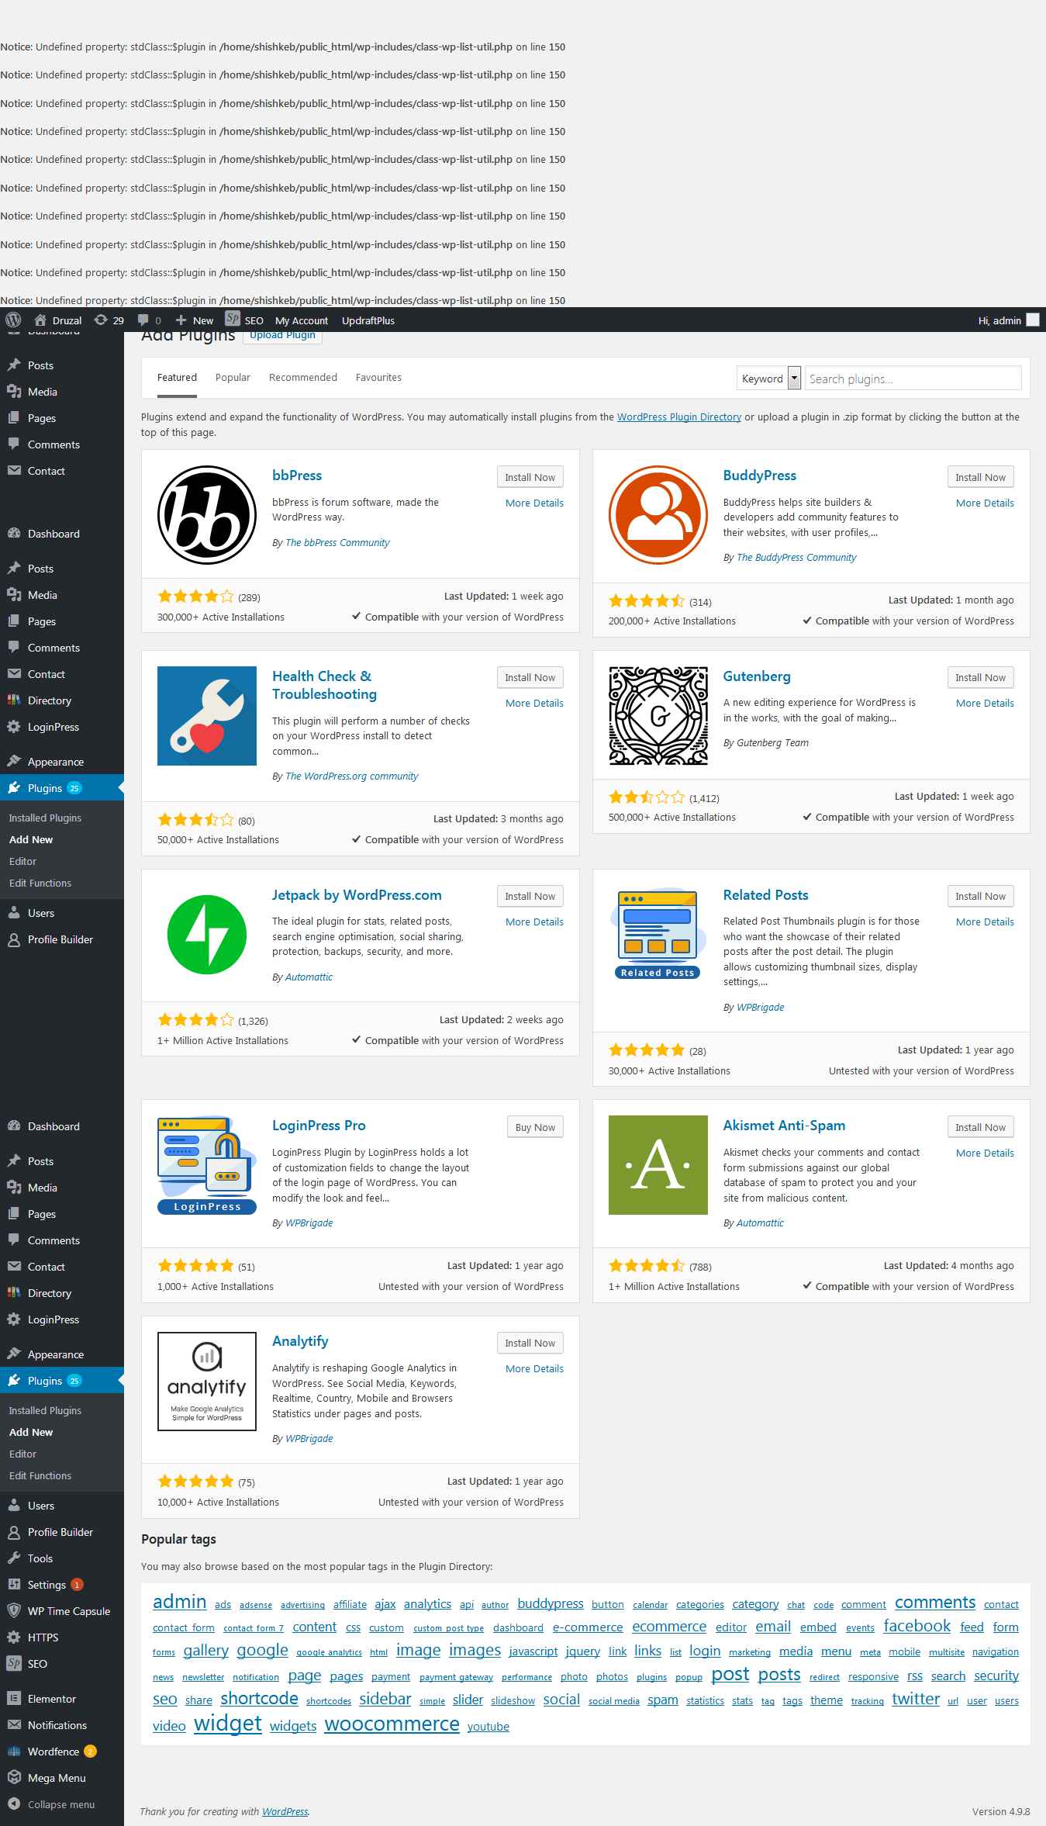Screen dimensions: 1046x1826
Task: Open HTTPS settings in sidebar
Action: (43, 1638)
